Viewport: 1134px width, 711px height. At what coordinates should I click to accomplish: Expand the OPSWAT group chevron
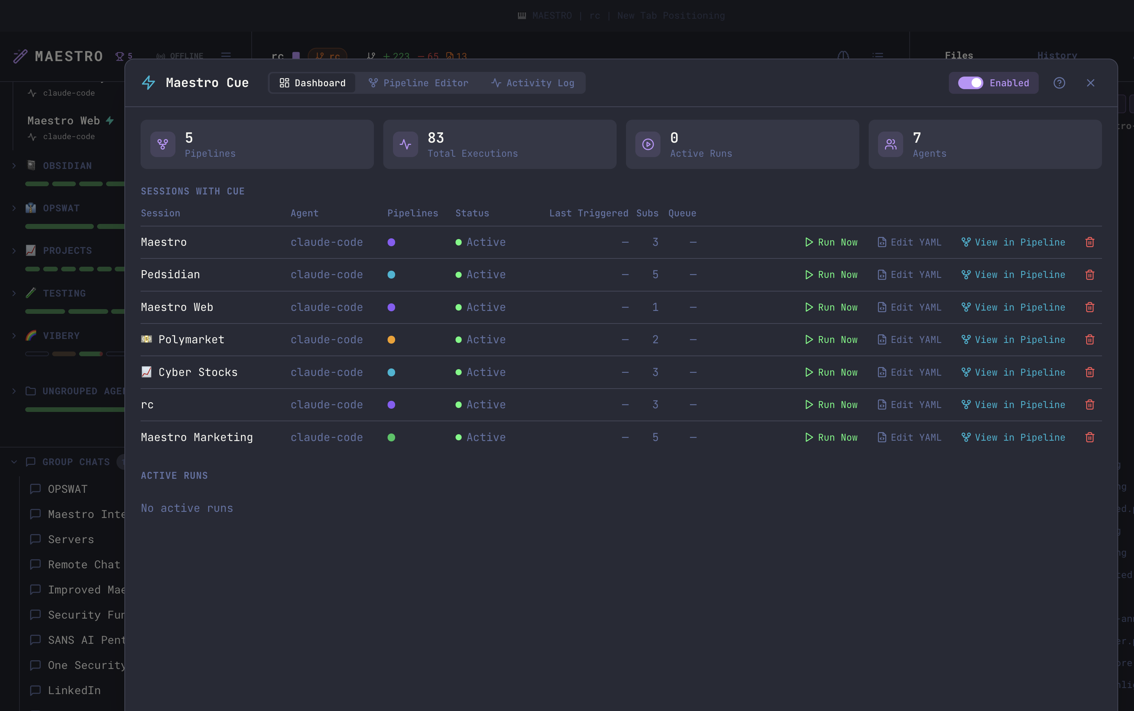(14, 208)
